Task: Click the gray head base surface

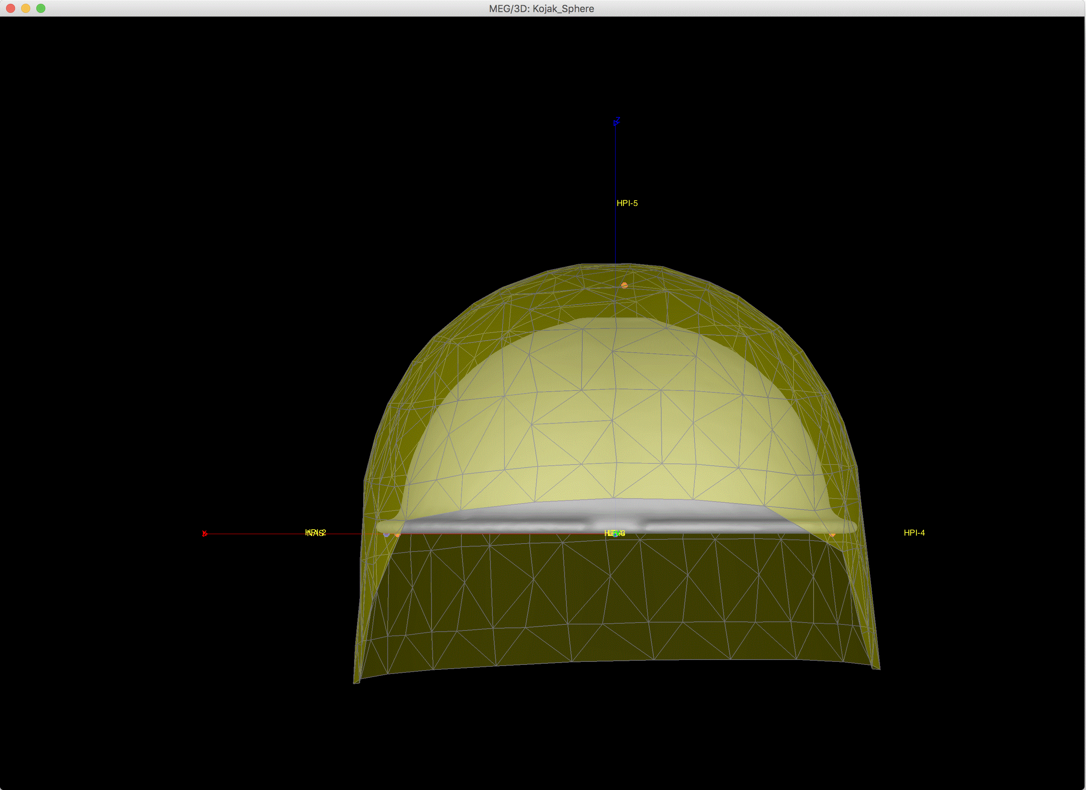Action: click(x=527, y=520)
